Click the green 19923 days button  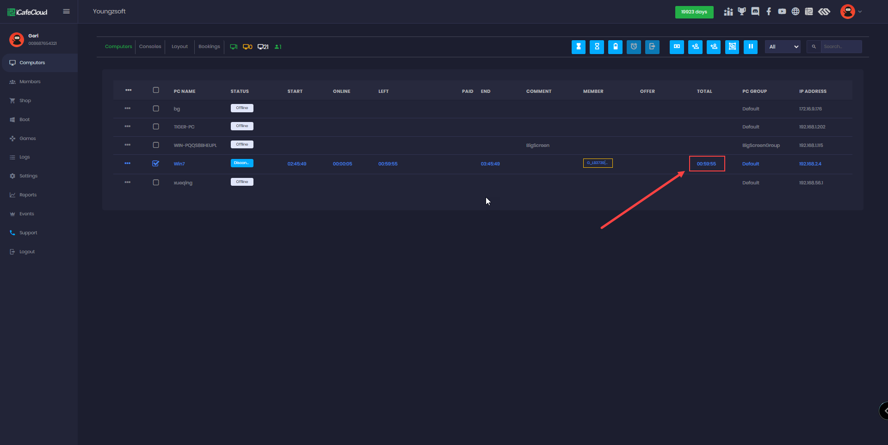pyautogui.click(x=694, y=12)
